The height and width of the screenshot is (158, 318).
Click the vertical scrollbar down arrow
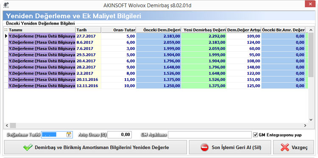[x=311, y=120]
